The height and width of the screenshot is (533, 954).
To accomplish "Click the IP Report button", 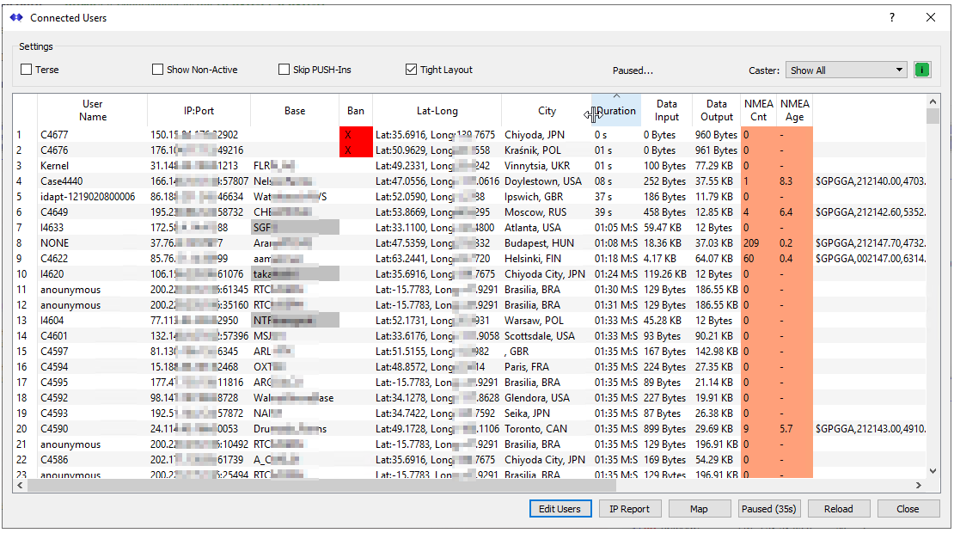I will point(629,509).
